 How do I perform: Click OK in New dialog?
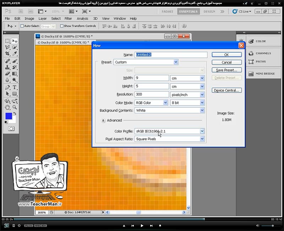tap(226, 55)
